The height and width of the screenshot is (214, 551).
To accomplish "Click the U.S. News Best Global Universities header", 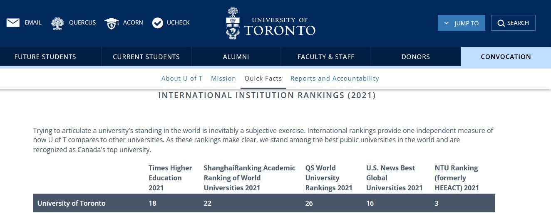I will (x=395, y=178).
